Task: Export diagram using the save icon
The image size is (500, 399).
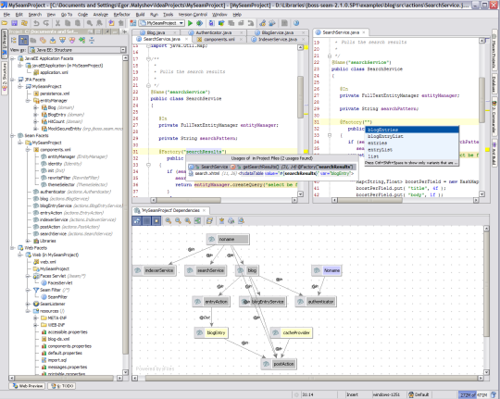Action: pyautogui.click(x=221, y=220)
